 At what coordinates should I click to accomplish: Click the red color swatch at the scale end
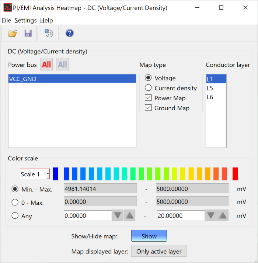click(x=235, y=174)
